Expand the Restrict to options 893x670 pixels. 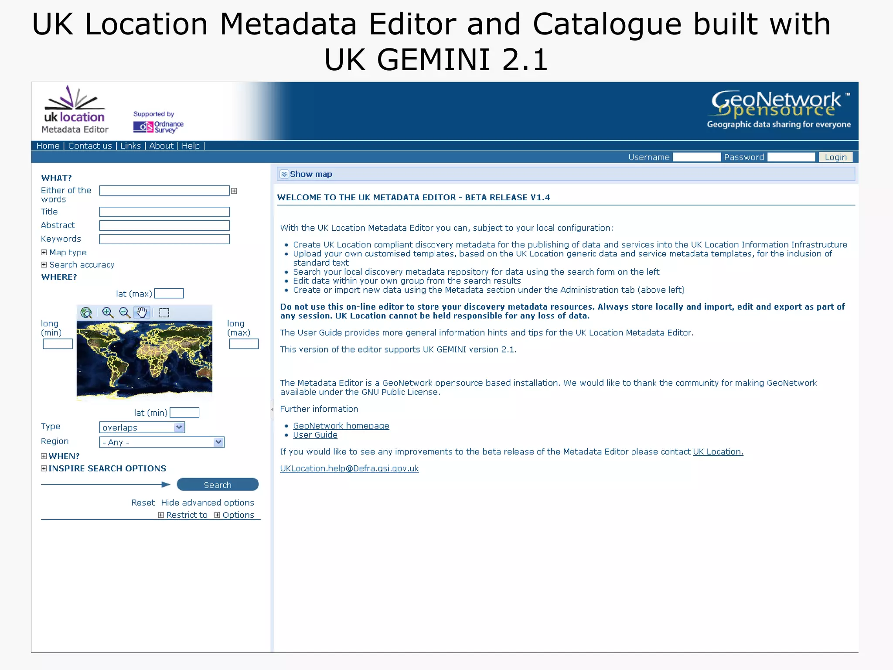[x=161, y=515]
